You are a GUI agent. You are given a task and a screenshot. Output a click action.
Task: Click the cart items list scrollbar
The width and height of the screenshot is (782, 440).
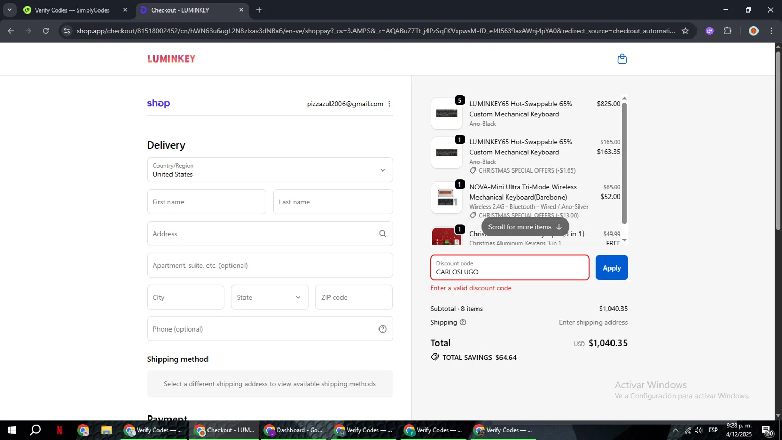point(624,163)
